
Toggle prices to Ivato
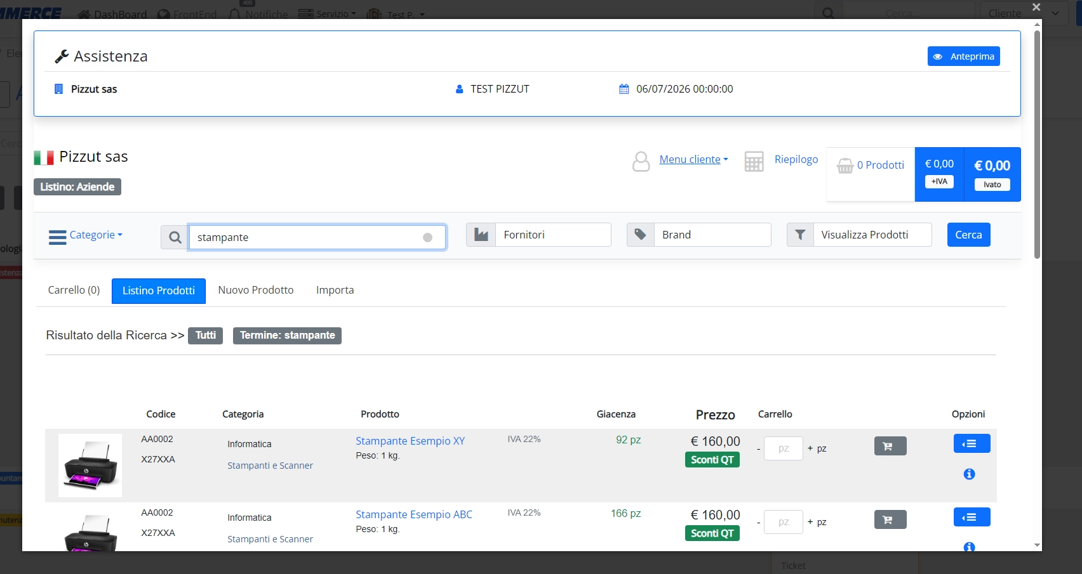[992, 185]
